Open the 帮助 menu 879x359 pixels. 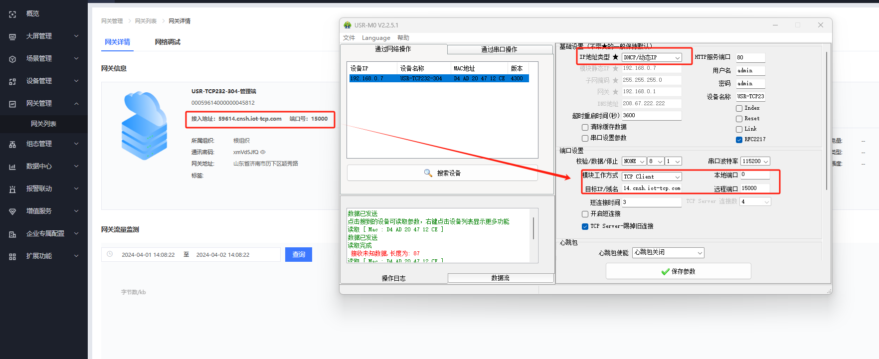point(403,38)
